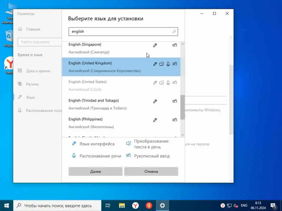Click microphone icon for English (United States)
The image size is (282, 211).
click(x=168, y=82)
